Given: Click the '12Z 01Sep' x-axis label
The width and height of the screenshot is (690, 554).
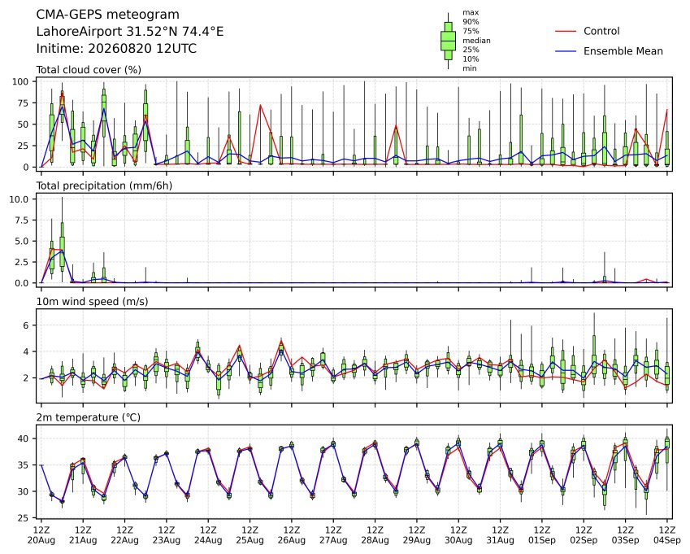Looking at the screenshot, I should (542, 535).
